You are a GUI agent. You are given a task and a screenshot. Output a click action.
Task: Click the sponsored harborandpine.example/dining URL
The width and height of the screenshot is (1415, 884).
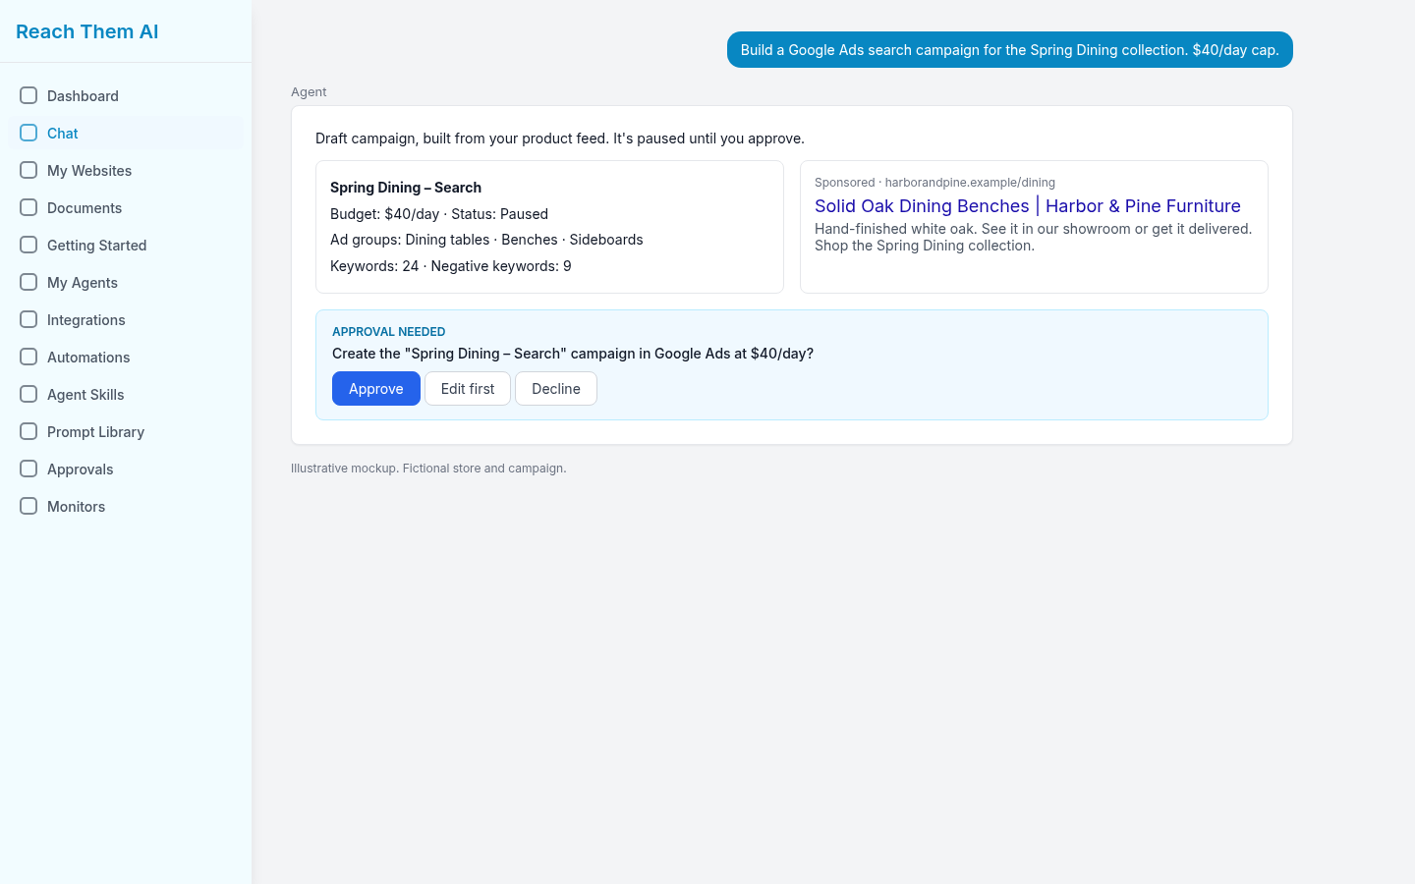pyautogui.click(x=934, y=183)
